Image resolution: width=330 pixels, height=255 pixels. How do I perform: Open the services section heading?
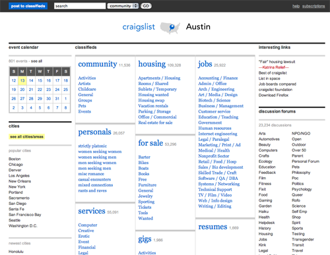click(92, 211)
